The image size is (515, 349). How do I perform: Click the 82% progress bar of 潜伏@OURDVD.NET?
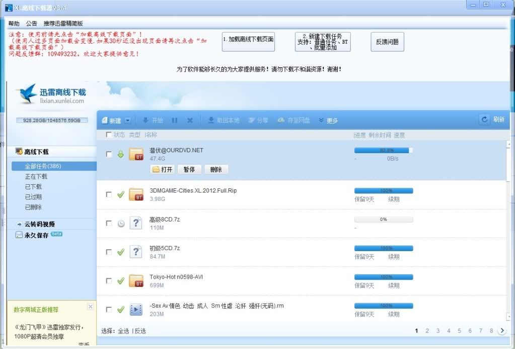pyautogui.click(x=383, y=151)
